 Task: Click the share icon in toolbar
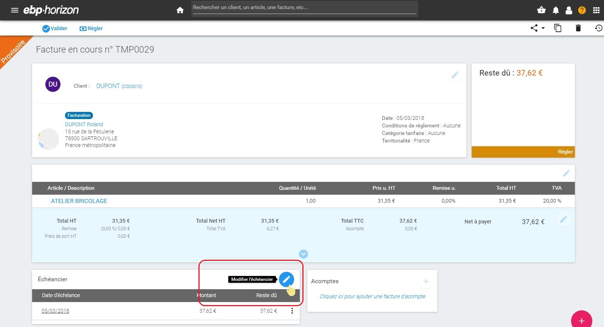[x=534, y=28]
